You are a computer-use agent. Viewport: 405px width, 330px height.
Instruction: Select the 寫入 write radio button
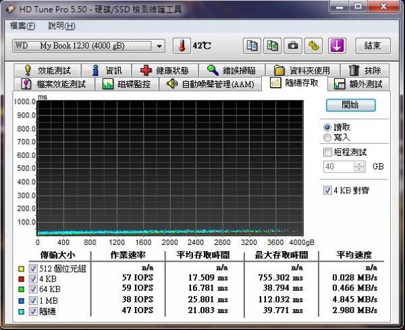(x=328, y=137)
